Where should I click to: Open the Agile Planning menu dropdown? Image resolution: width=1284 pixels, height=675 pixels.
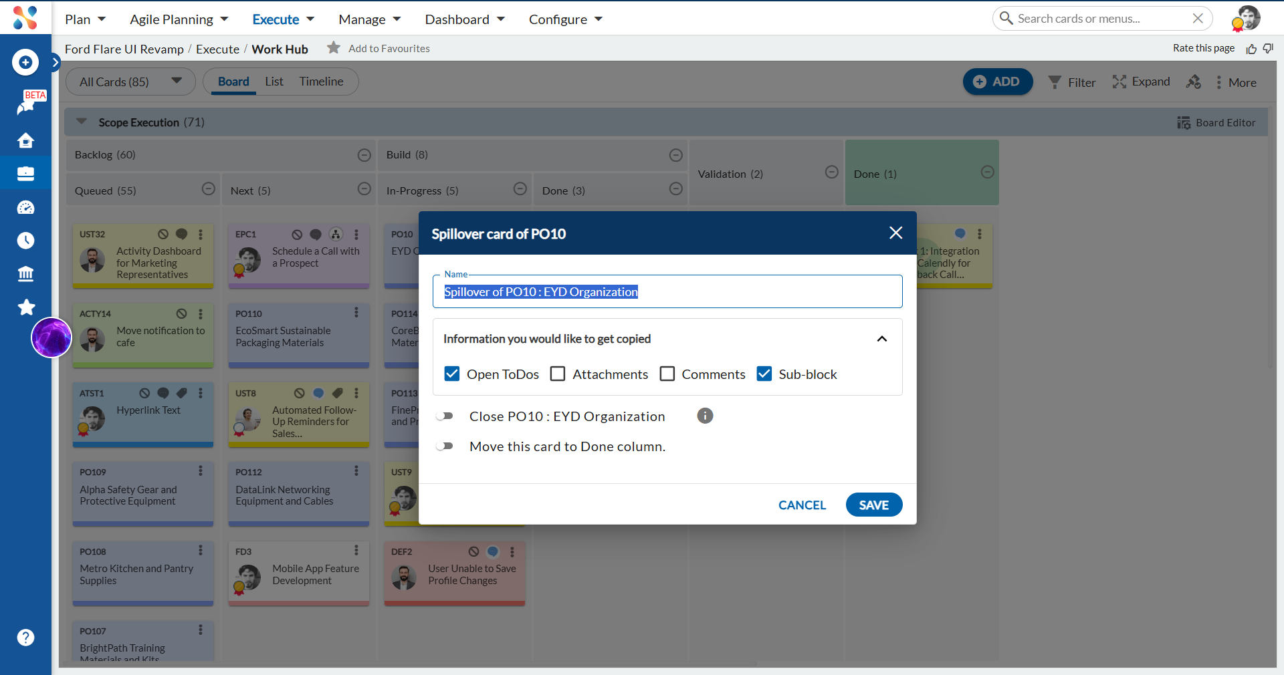[179, 19]
